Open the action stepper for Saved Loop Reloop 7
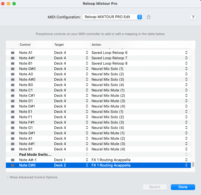This screenshot has width=201, height=195. (186, 58)
